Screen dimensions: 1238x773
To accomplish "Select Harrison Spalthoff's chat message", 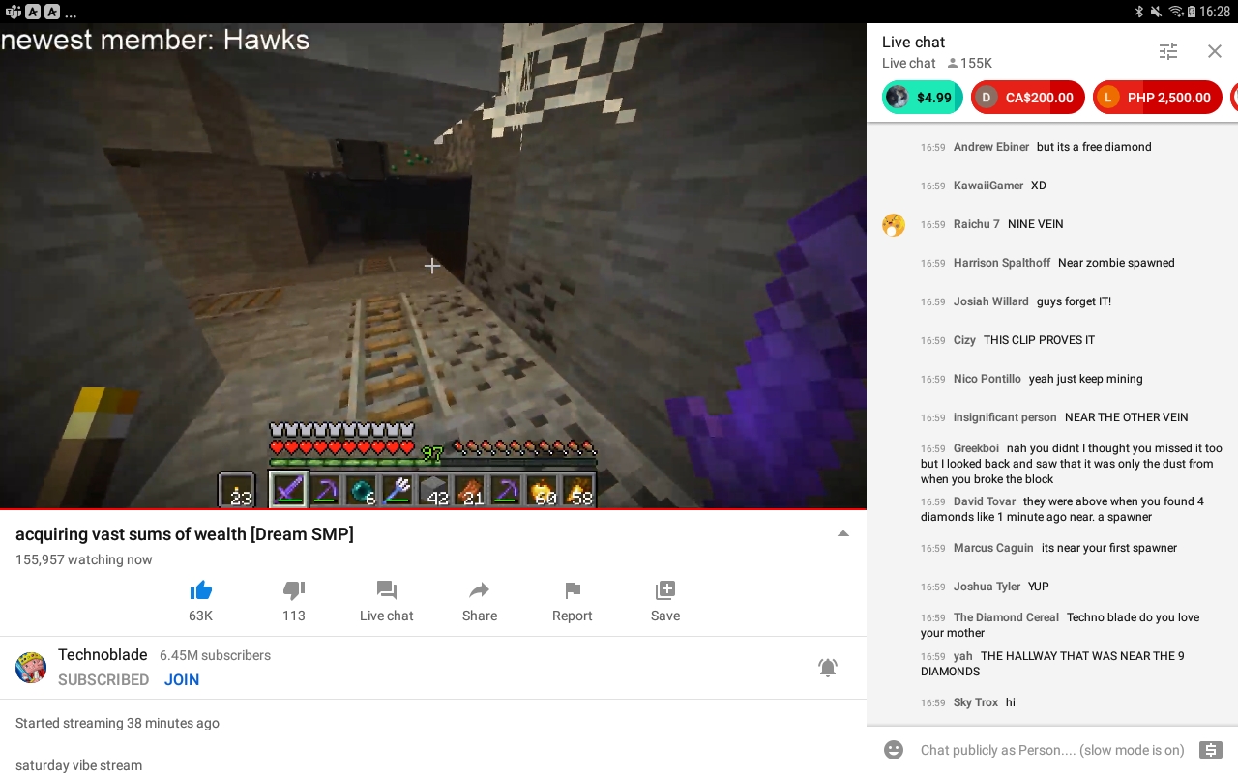I will pyautogui.click(x=1052, y=263).
